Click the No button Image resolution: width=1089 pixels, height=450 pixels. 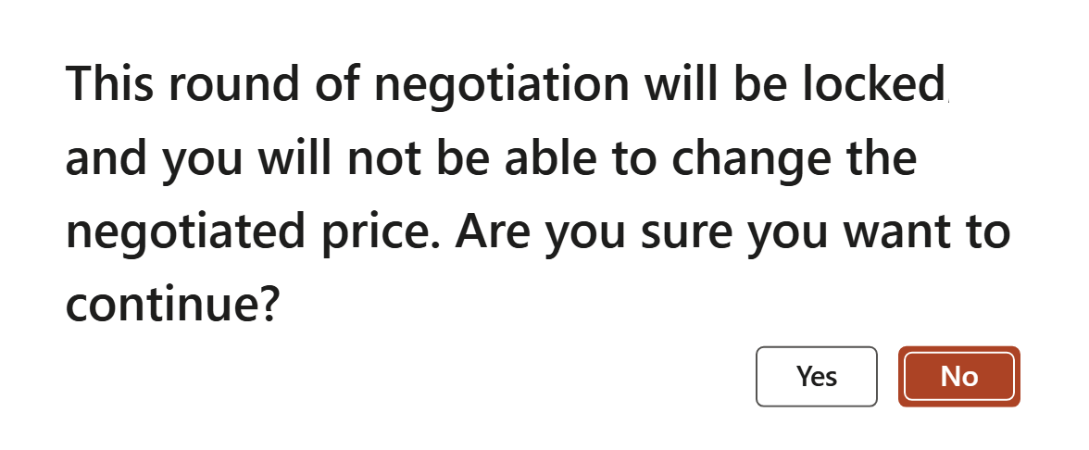click(x=959, y=376)
